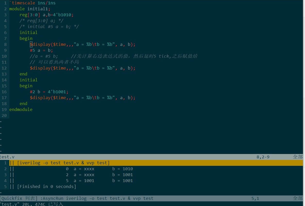The width and height of the screenshot is (305, 206).
Task: Click the $display statement on line 8
Action: coord(82,44)
